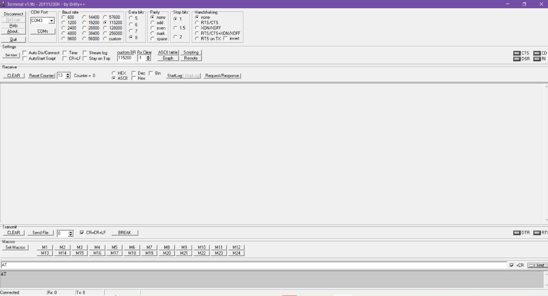Toggle CR=LF setting
The width and height of the screenshot is (548, 296).
tap(65, 58)
